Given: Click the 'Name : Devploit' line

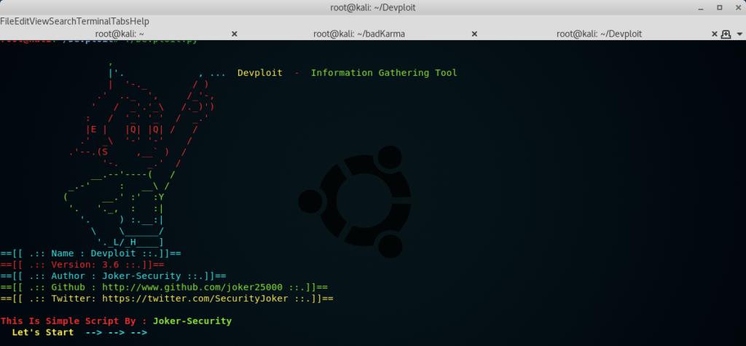Looking at the screenshot, I should tap(90, 253).
